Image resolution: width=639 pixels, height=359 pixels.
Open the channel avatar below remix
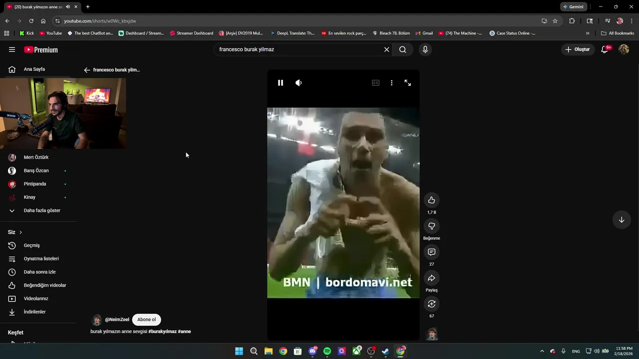(432, 334)
